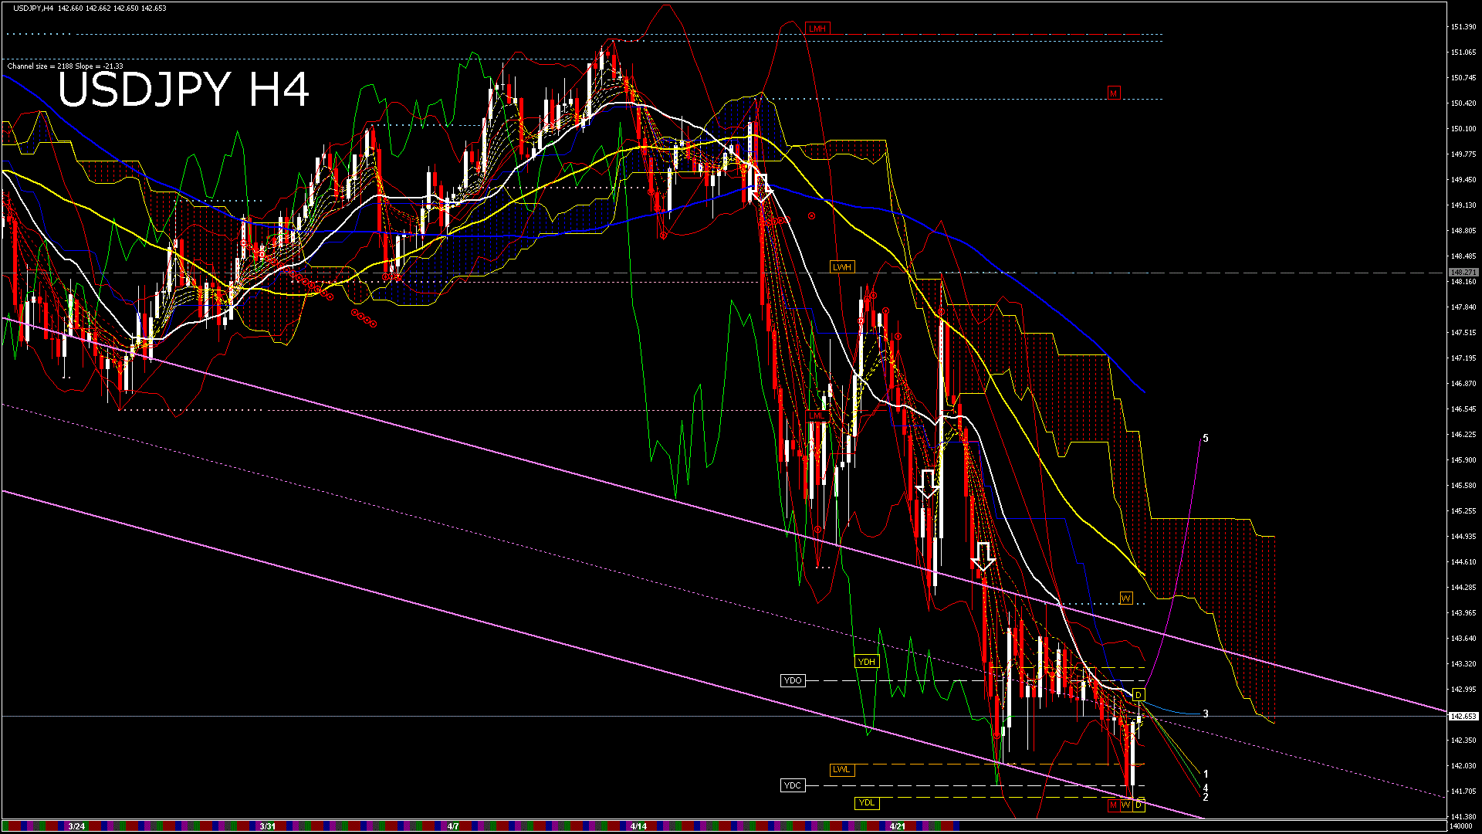The height and width of the screenshot is (834, 1482).
Task: Click the projection label 3
Action: coord(1206,714)
